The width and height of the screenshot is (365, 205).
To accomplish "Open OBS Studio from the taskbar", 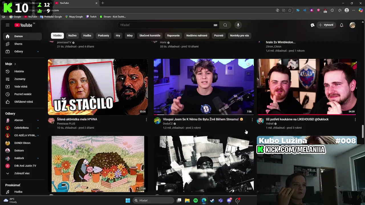I will 237,200.
